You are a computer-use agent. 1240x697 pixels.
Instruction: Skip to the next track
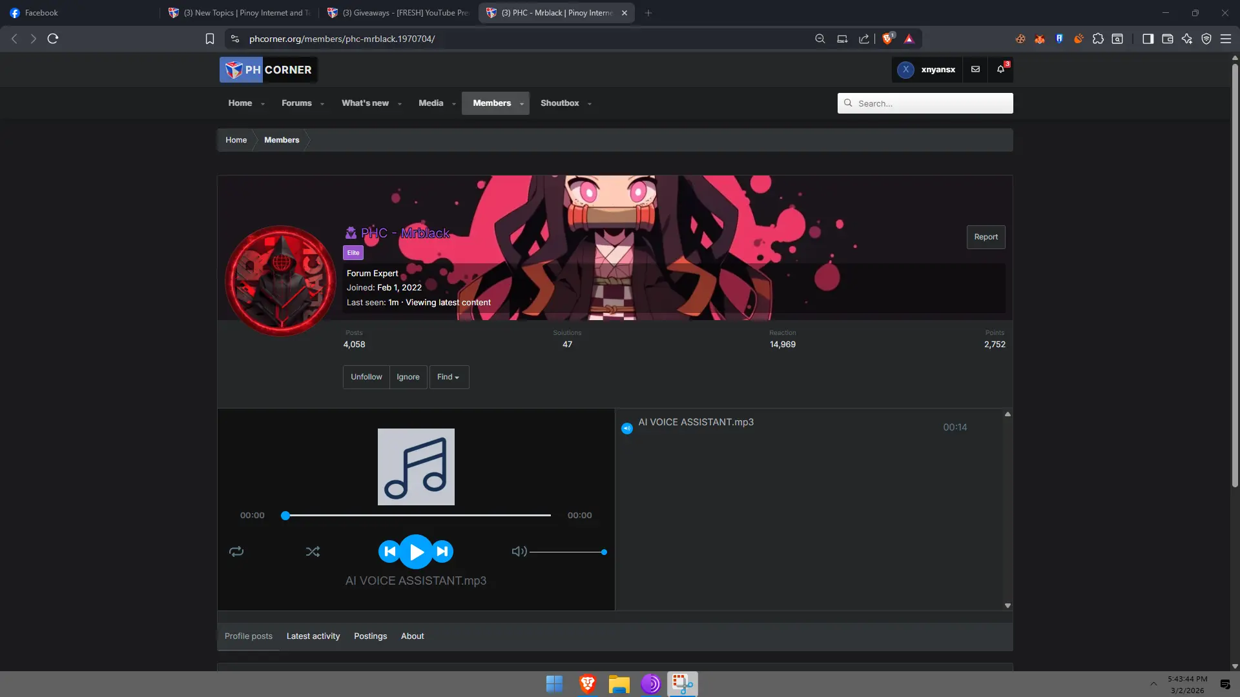(442, 551)
